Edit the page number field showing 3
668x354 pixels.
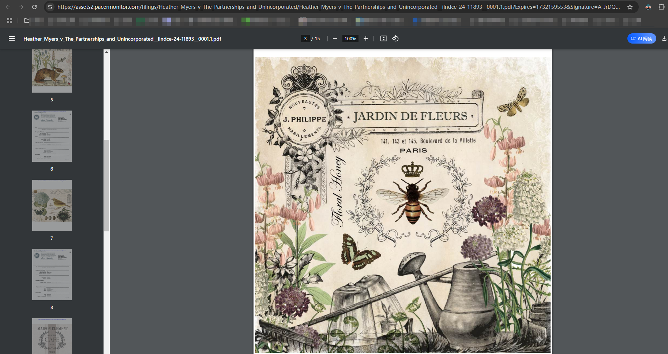pos(305,38)
